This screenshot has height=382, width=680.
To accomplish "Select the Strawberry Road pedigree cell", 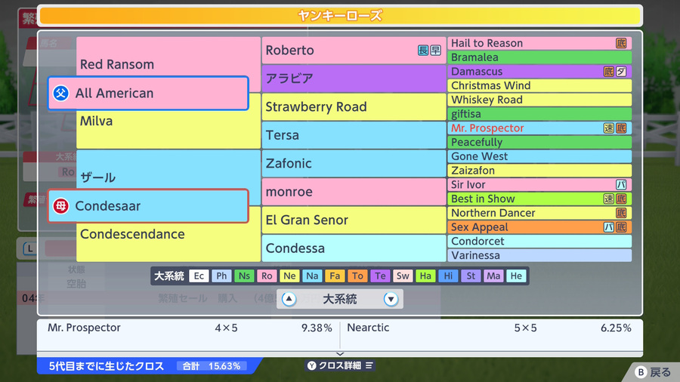I will pos(354,106).
